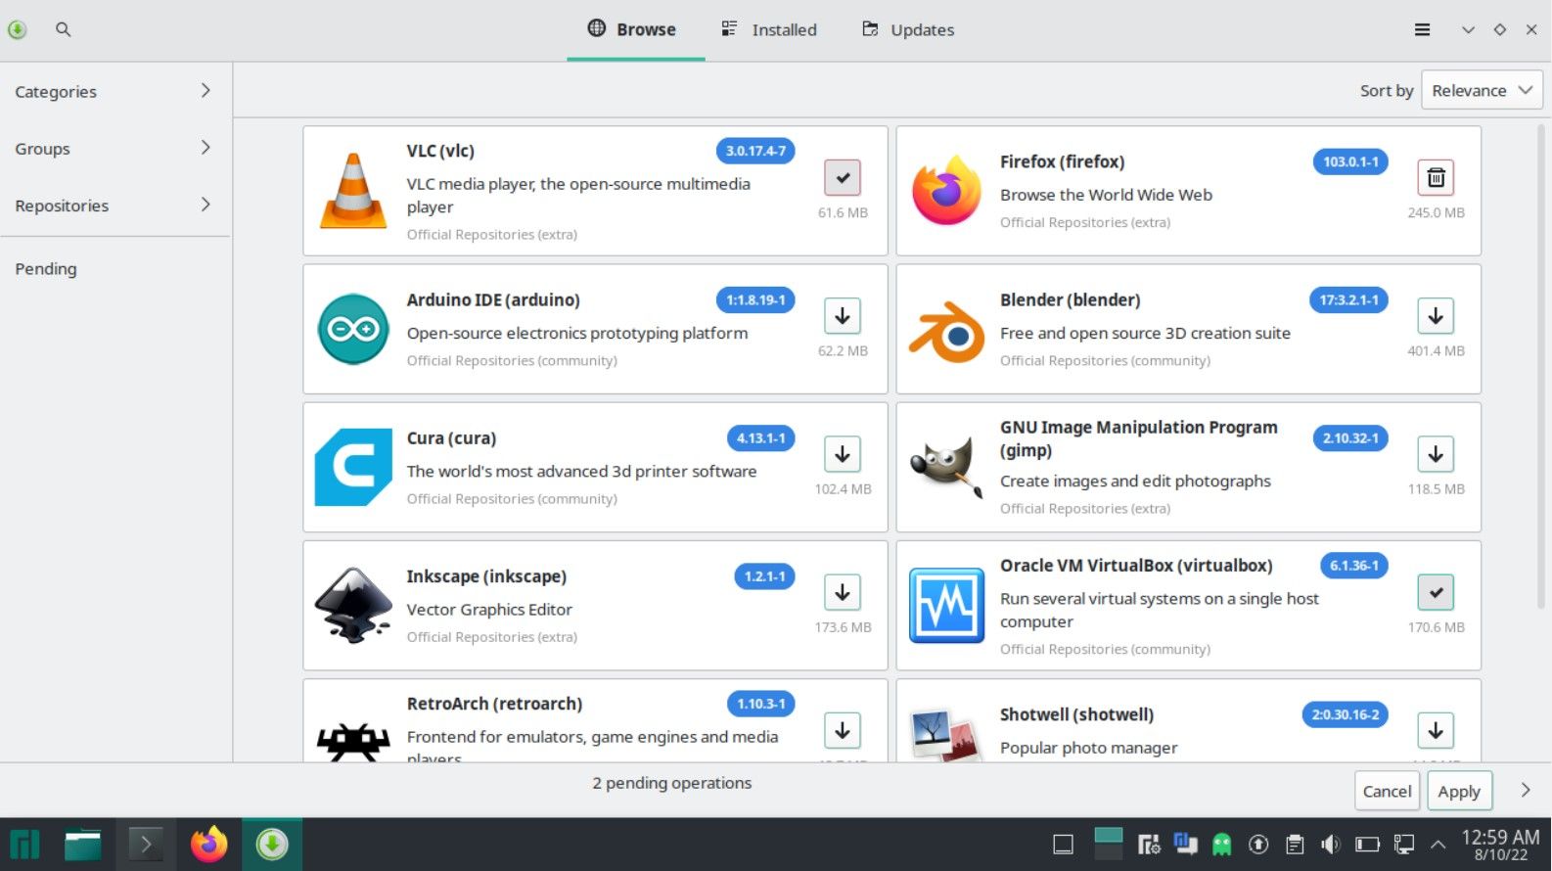The width and height of the screenshot is (1552, 871).
Task: Open the Sort by Relevance dropdown
Action: pyautogui.click(x=1482, y=90)
